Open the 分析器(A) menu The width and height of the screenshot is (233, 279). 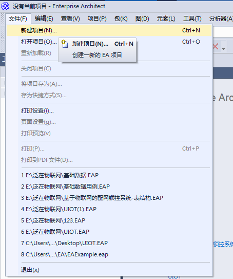(x=221, y=18)
